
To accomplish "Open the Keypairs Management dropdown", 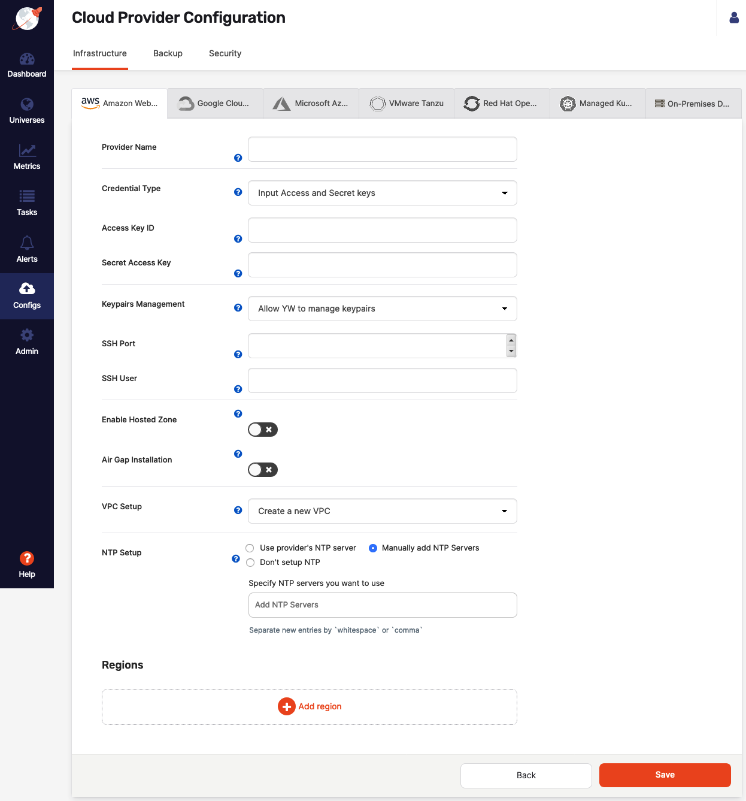I will point(382,309).
